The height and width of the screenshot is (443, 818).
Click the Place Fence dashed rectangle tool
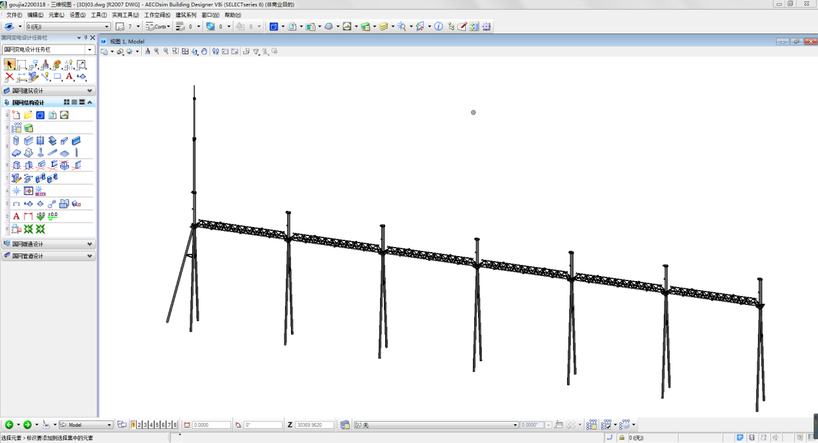[22, 64]
